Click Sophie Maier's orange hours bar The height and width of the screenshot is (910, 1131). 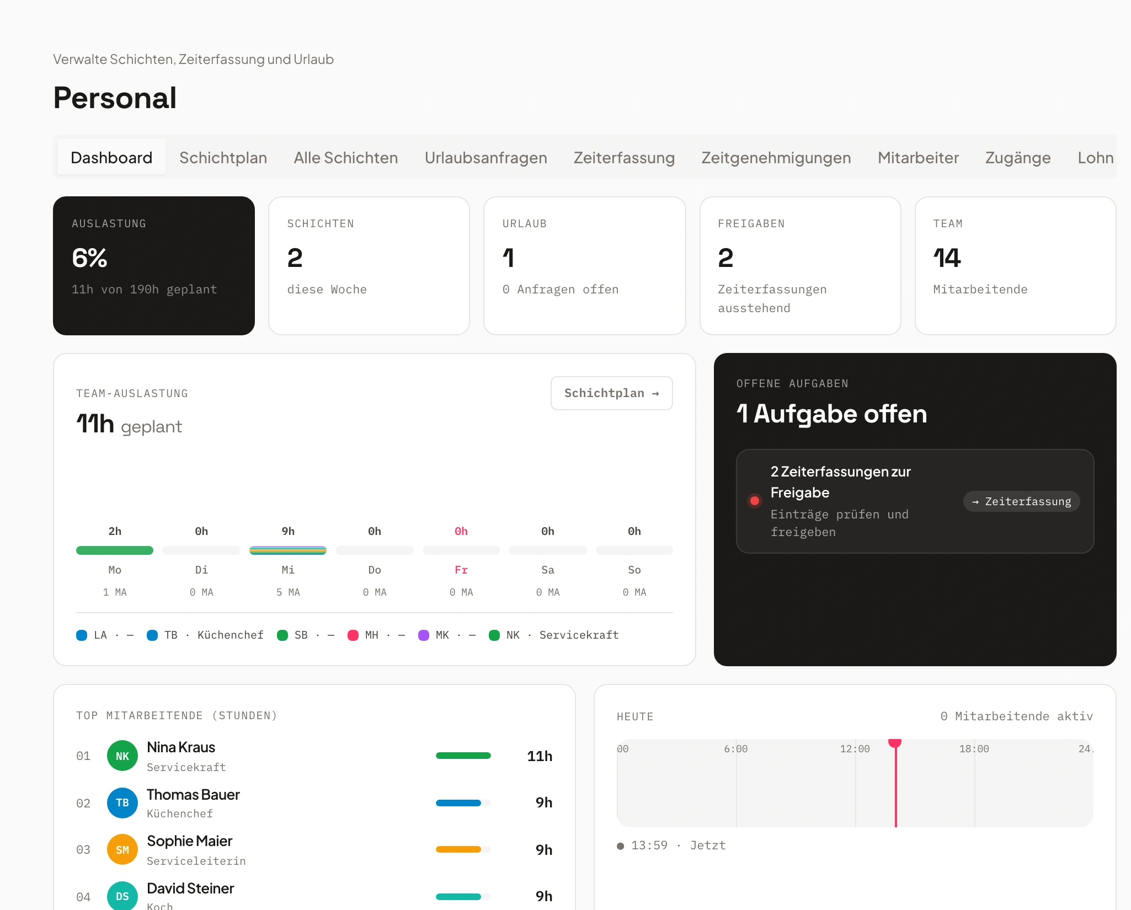[458, 849]
